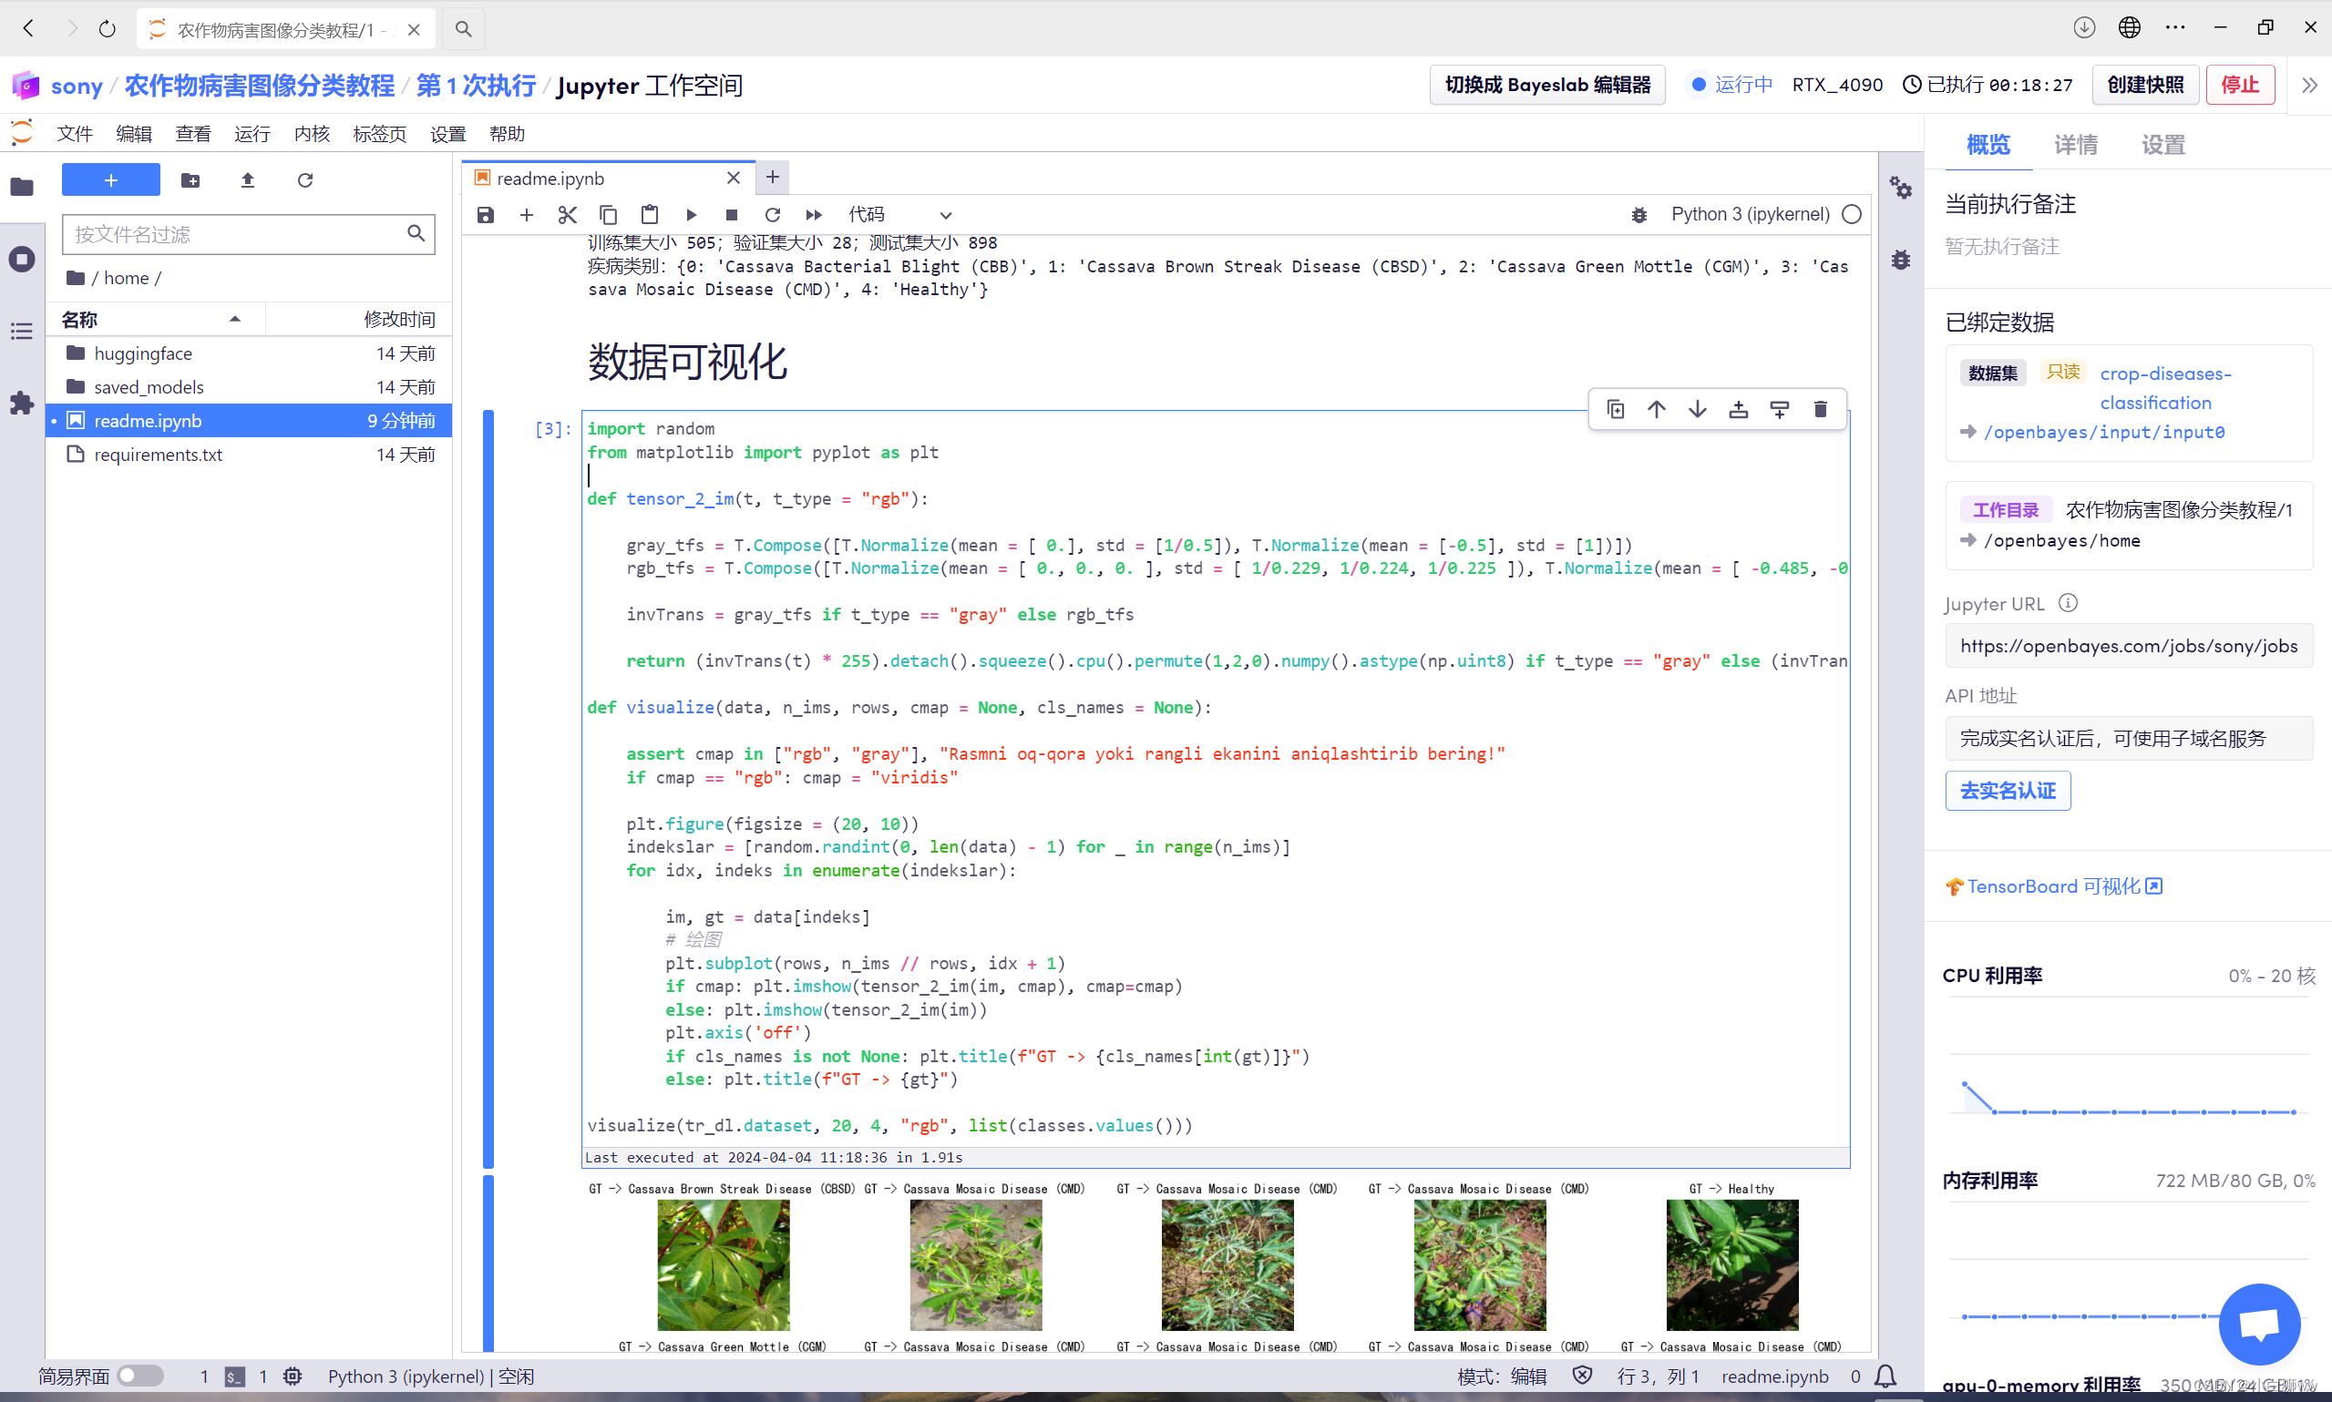Cut selected cell using scissors icon
The image size is (2332, 1402).
[x=567, y=214]
